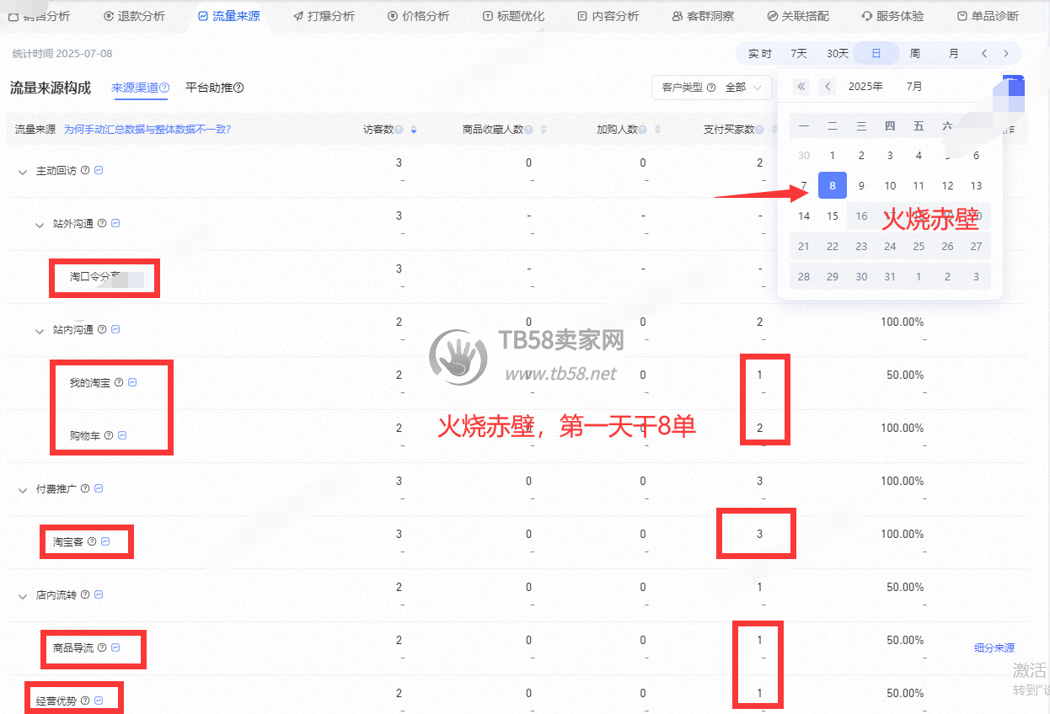Click the sort arrows on 访客数 column
This screenshot has height=714, width=1050.
(x=413, y=130)
